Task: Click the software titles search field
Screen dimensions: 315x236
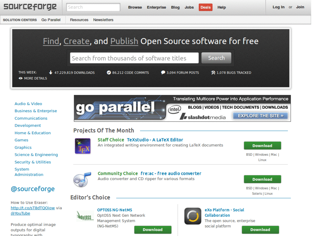Action: 134,58
